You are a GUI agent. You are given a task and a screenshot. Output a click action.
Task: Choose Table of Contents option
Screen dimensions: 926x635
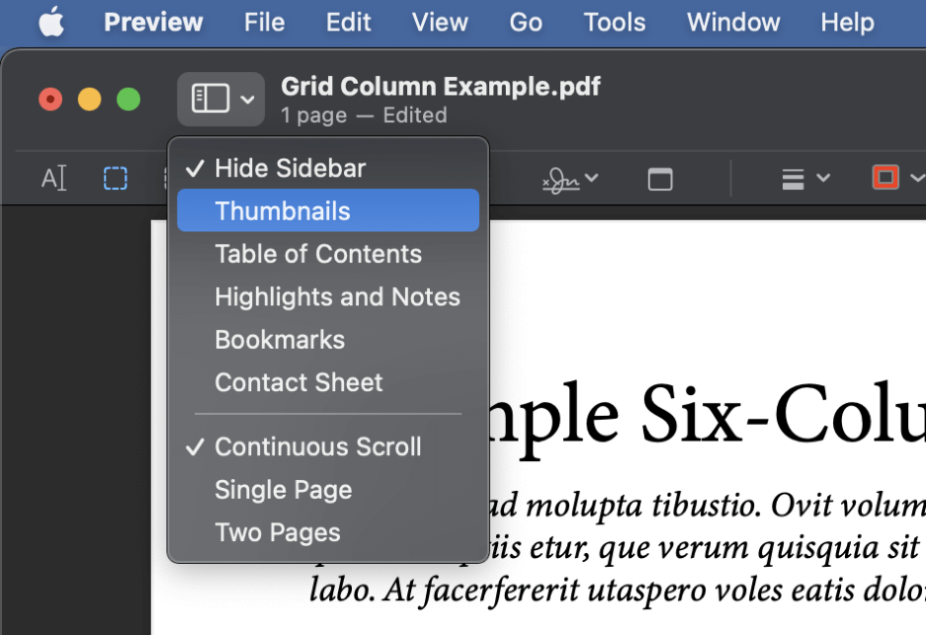[x=318, y=254]
